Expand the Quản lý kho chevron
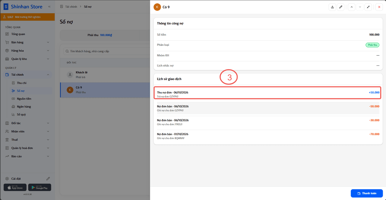This screenshot has width=386, height=200. 48,59
